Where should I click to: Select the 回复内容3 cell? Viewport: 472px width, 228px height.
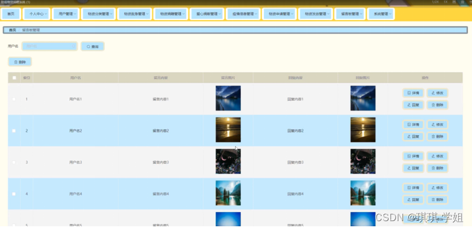point(296,162)
